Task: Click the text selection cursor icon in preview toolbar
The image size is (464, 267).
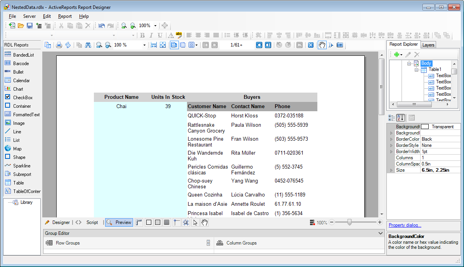Action: (x=331, y=45)
